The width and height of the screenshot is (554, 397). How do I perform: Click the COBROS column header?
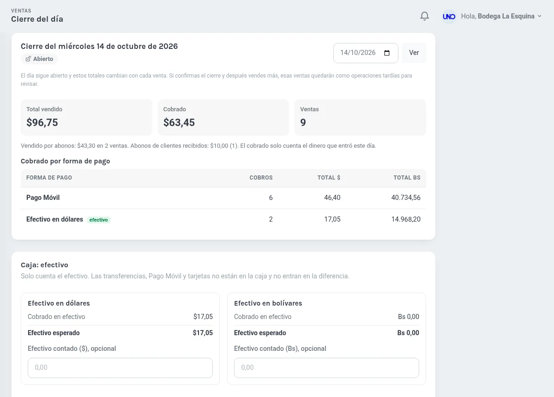tap(261, 178)
